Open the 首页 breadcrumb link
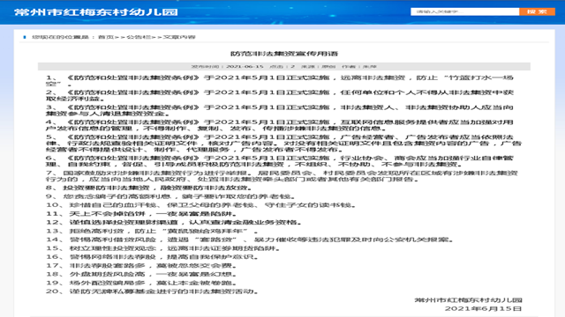Screen dimensions: 565x317 click(106, 37)
